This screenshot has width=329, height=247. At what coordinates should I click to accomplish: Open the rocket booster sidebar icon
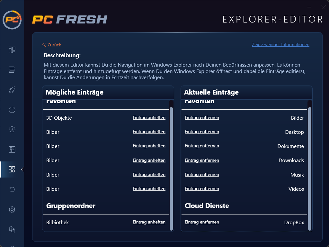pos(12,90)
